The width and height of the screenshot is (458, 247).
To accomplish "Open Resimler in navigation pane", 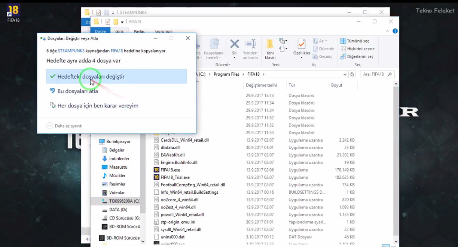I will (114, 184).
